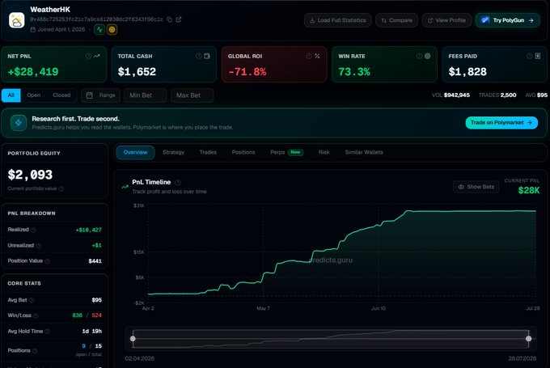Click PnL Timeline help icon
The width and height of the screenshot is (550, 368).
click(178, 183)
